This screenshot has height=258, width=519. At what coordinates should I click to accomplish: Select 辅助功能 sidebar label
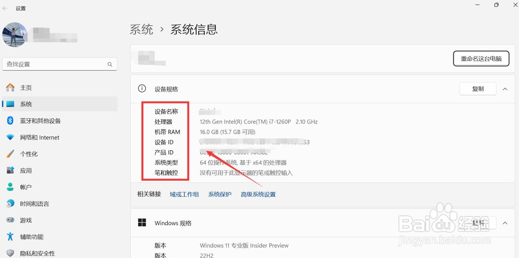32,237
